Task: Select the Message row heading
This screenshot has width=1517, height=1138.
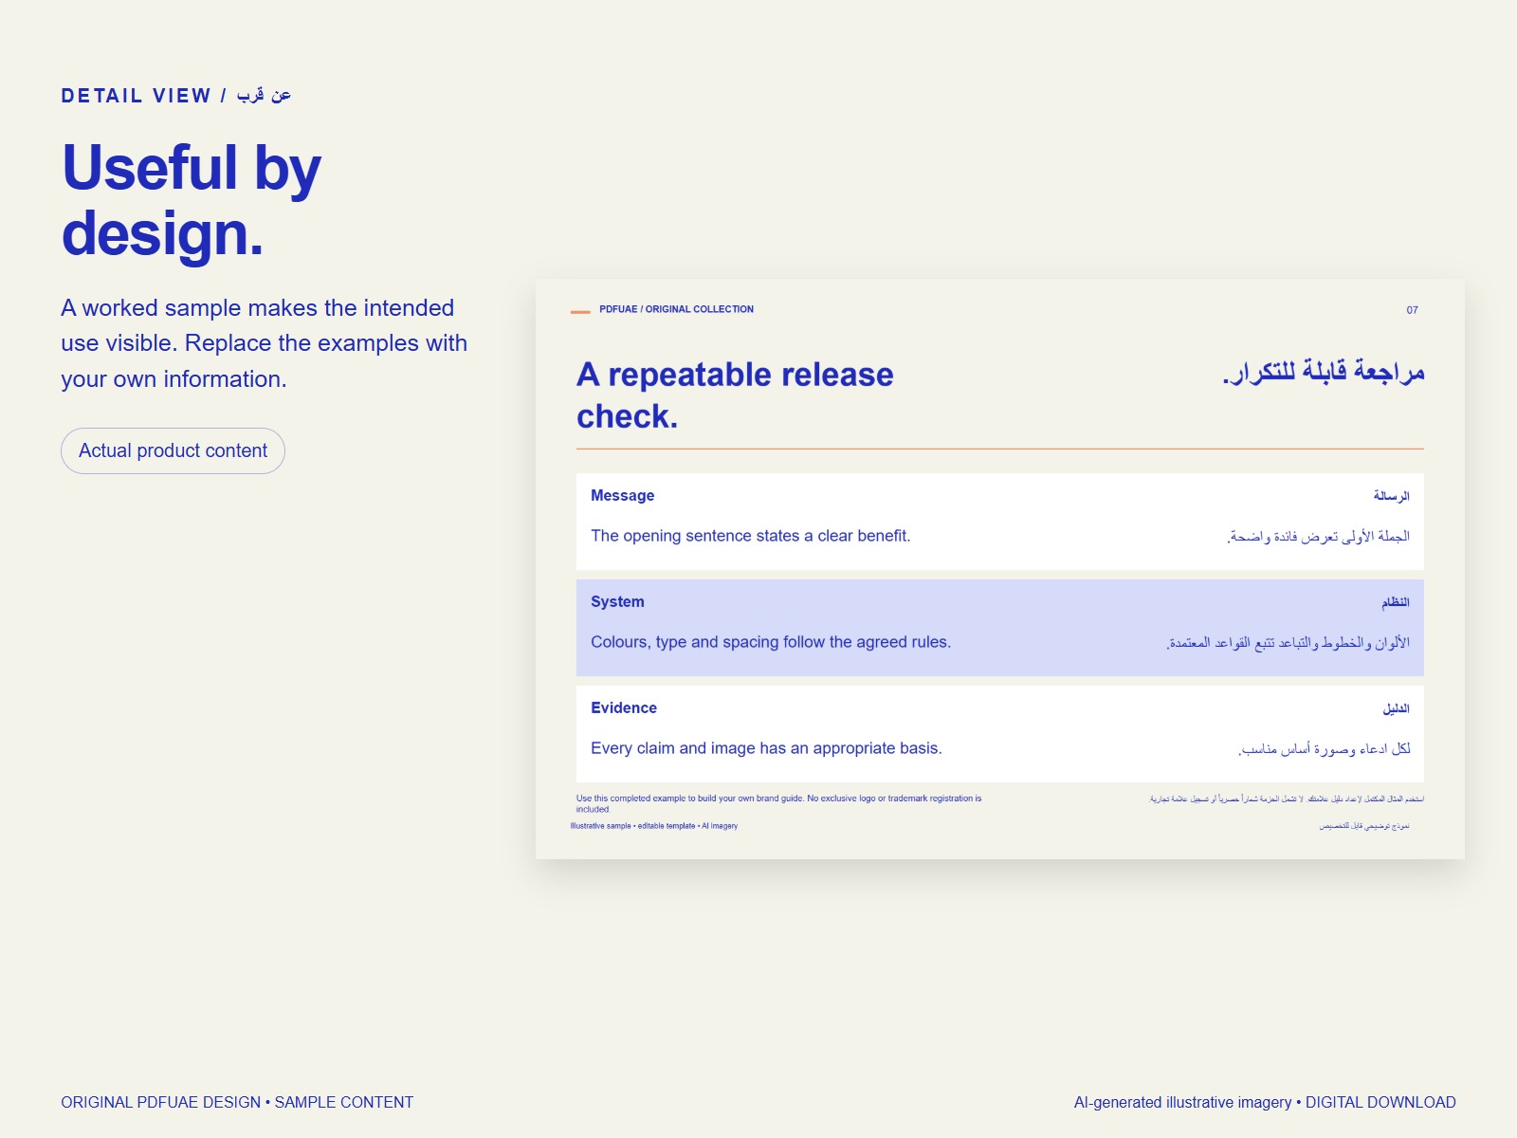Action: [x=622, y=495]
